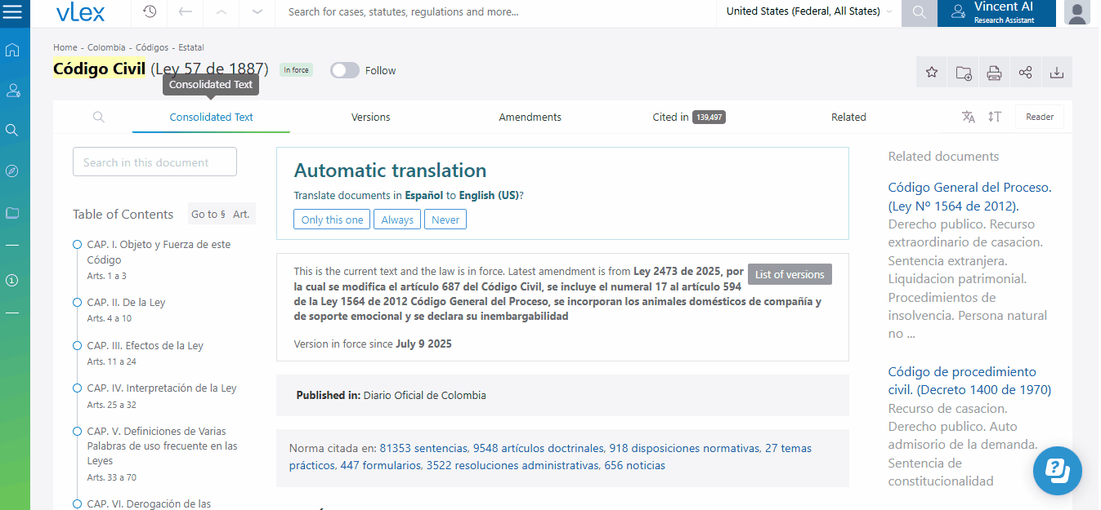The height and width of the screenshot is (510, 1101).
Task: Open the help chat bubble
Action: coord(1057,470)
